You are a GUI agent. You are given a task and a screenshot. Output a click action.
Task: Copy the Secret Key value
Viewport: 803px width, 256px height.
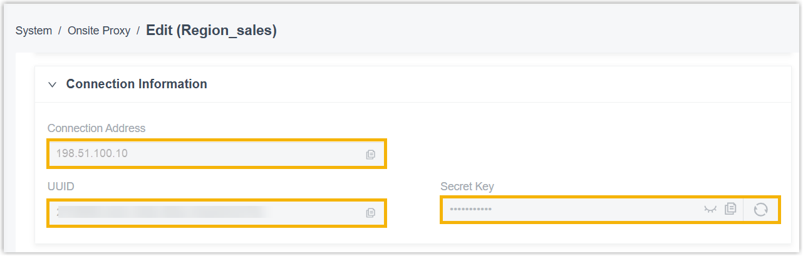pos(730,209)
